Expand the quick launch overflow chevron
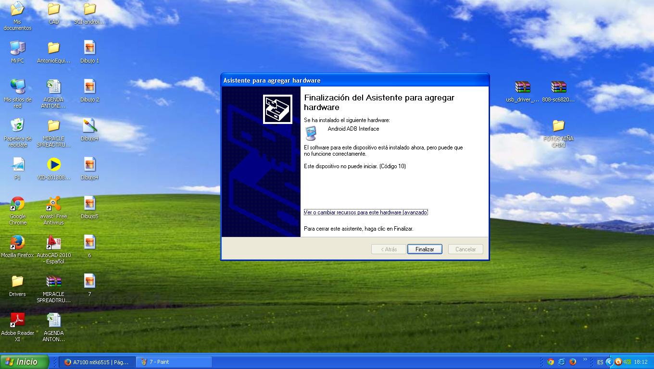This screenshot has width=654, height=369. point(585,359)
